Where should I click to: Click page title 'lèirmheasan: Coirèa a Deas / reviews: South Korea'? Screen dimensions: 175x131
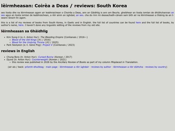point(64,6)
